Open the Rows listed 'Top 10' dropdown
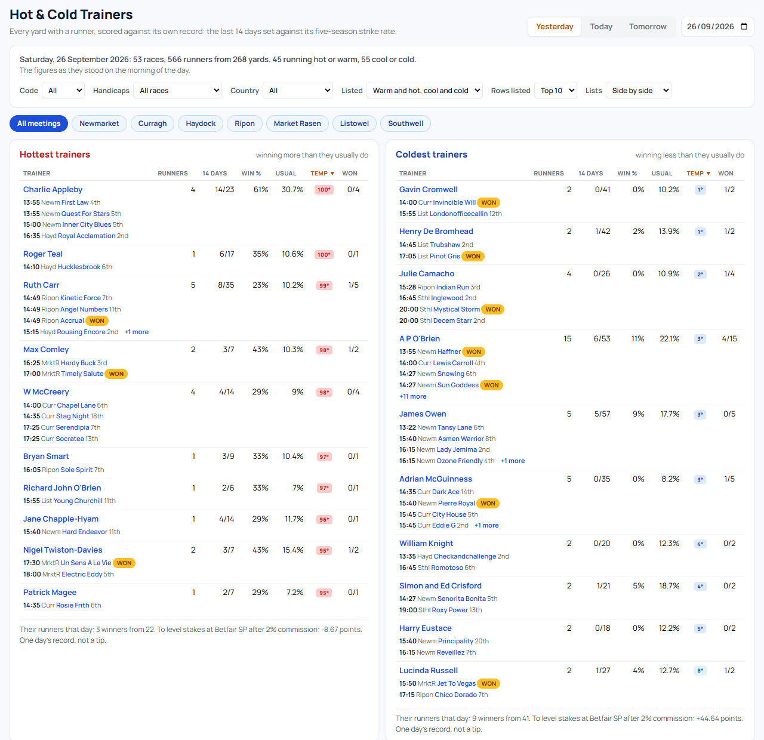The image size is (764, 740). click(x=555, y=91)
